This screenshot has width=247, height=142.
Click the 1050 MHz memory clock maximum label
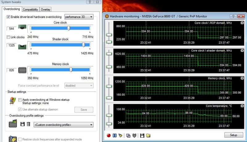(x=87, y=78)
